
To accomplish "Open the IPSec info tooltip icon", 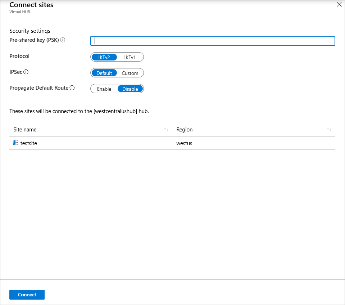I will (26, 72).
